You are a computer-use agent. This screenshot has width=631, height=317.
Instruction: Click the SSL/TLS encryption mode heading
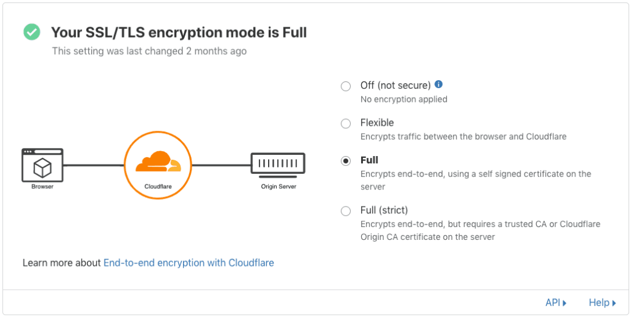(179, 32)
